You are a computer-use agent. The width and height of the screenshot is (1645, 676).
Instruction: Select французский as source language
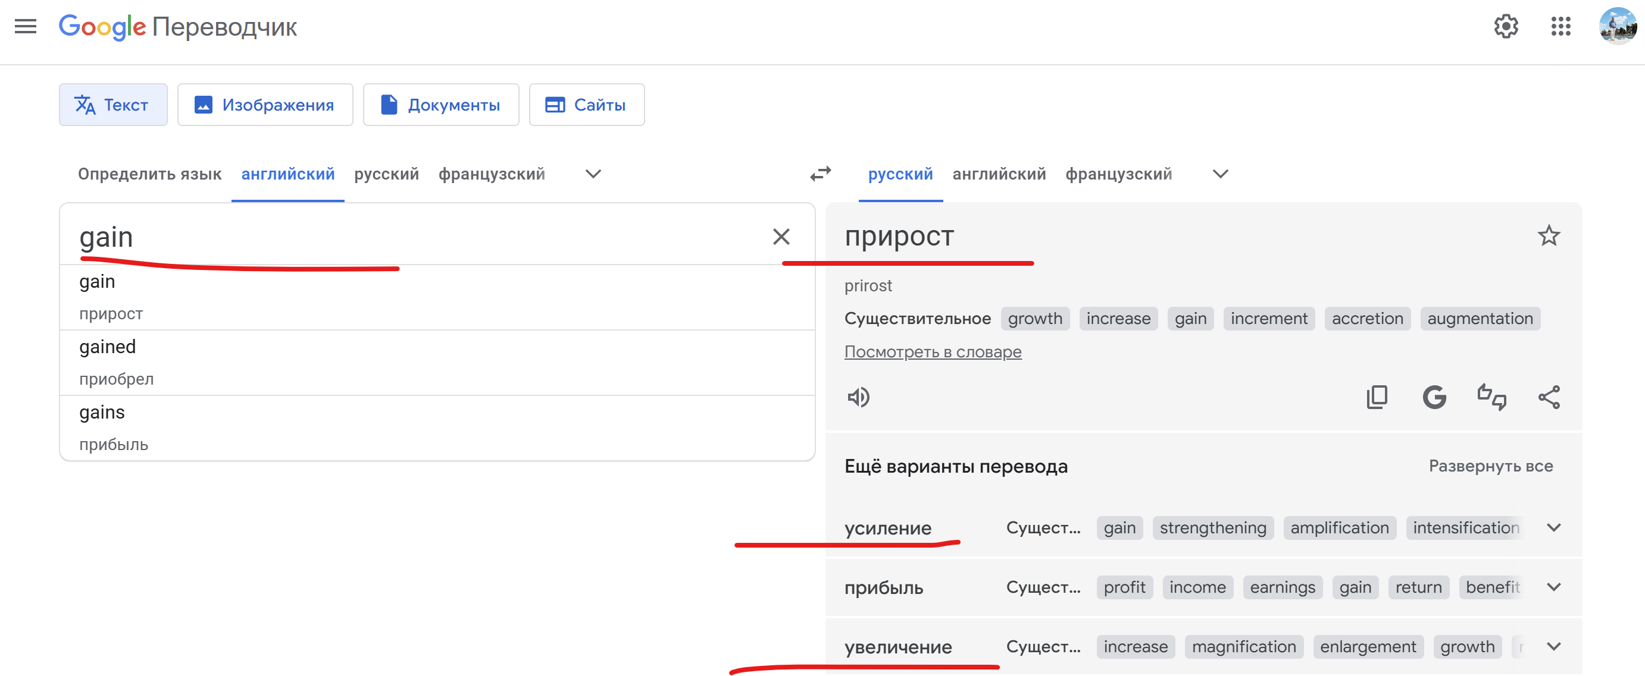coord(492,174)
